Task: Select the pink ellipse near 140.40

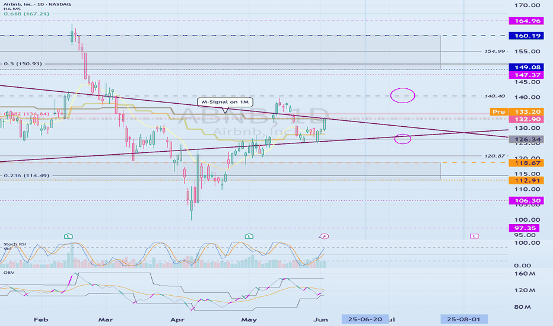Action: pyautogui.click(x=402, y=95)
